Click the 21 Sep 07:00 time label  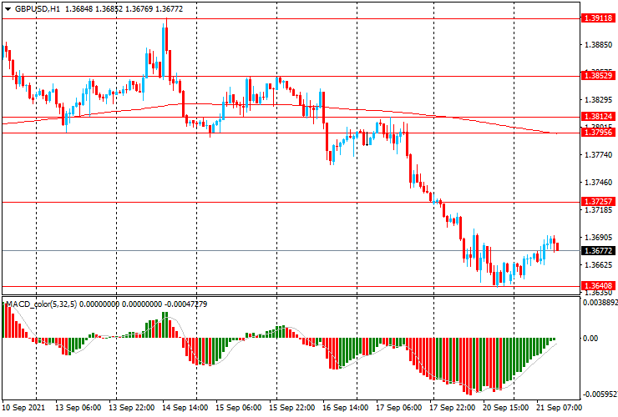point(559,408)
